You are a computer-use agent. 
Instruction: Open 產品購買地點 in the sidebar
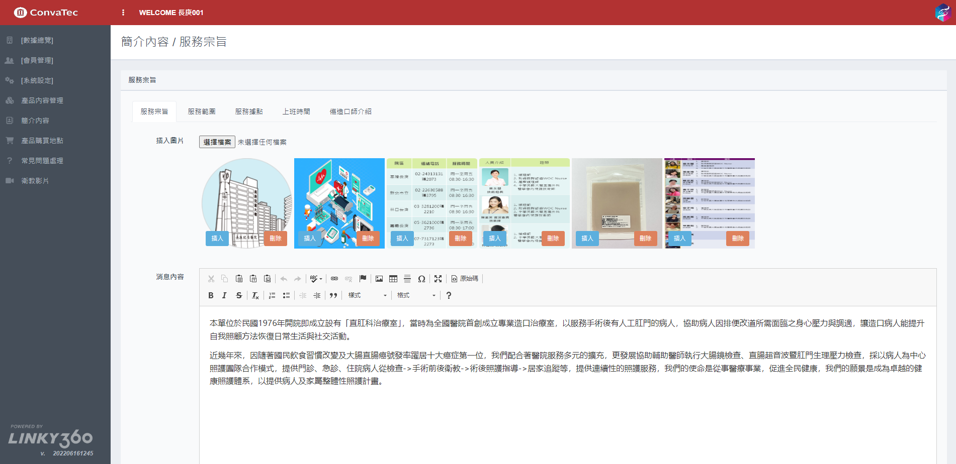point(42,141)
